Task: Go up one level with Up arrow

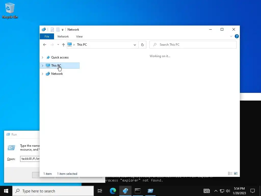Action: point(63,45)
